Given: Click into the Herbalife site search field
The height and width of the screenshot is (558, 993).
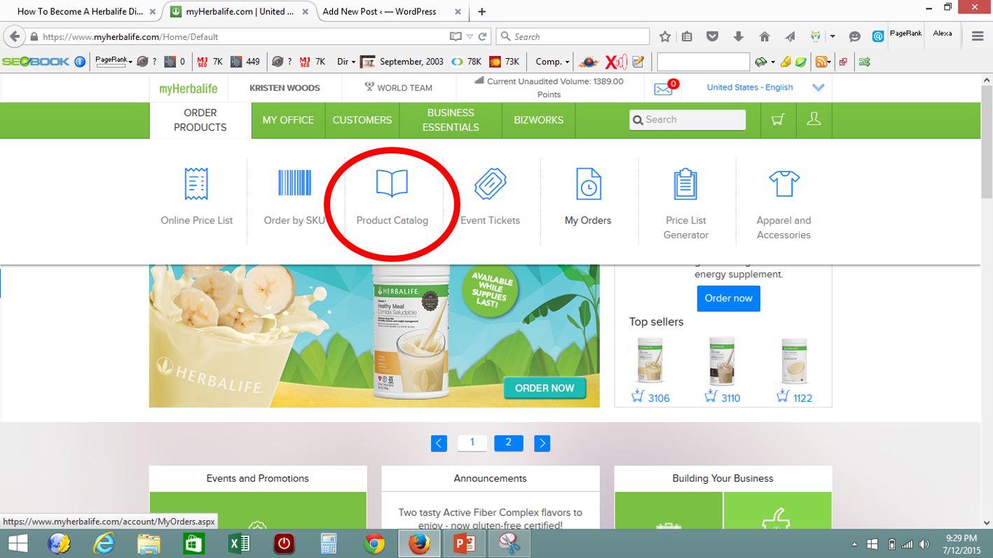Looking at the screenshot, I should 687,120.
